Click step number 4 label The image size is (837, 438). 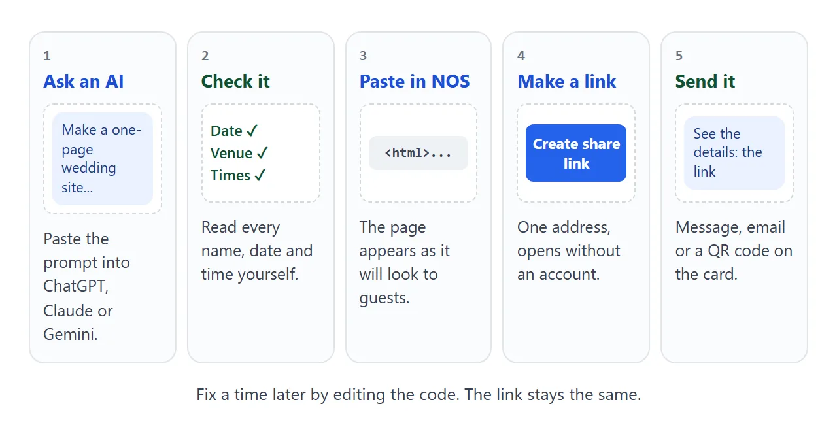(x=521, y=56)
